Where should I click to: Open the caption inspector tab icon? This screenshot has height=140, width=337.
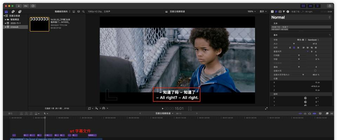tap(276, 12)
